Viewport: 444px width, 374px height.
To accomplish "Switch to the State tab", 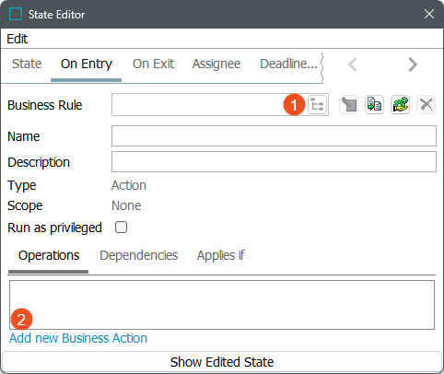I will [x=27, y=64].
